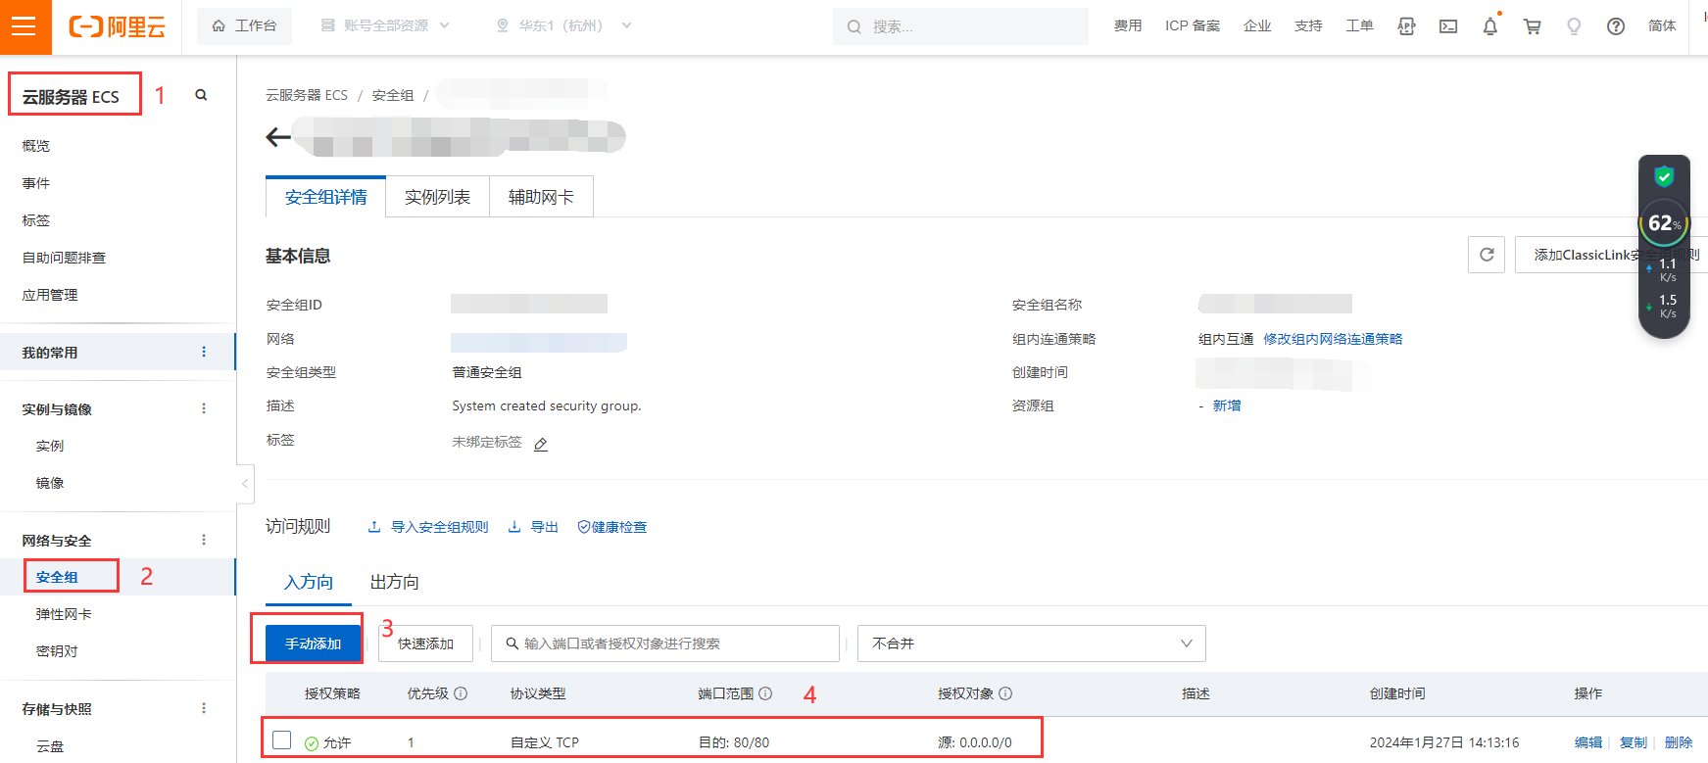Screen dimensions: 1708x763
Task: Open the 不合并 merge dropdown
Action: 1032,644
